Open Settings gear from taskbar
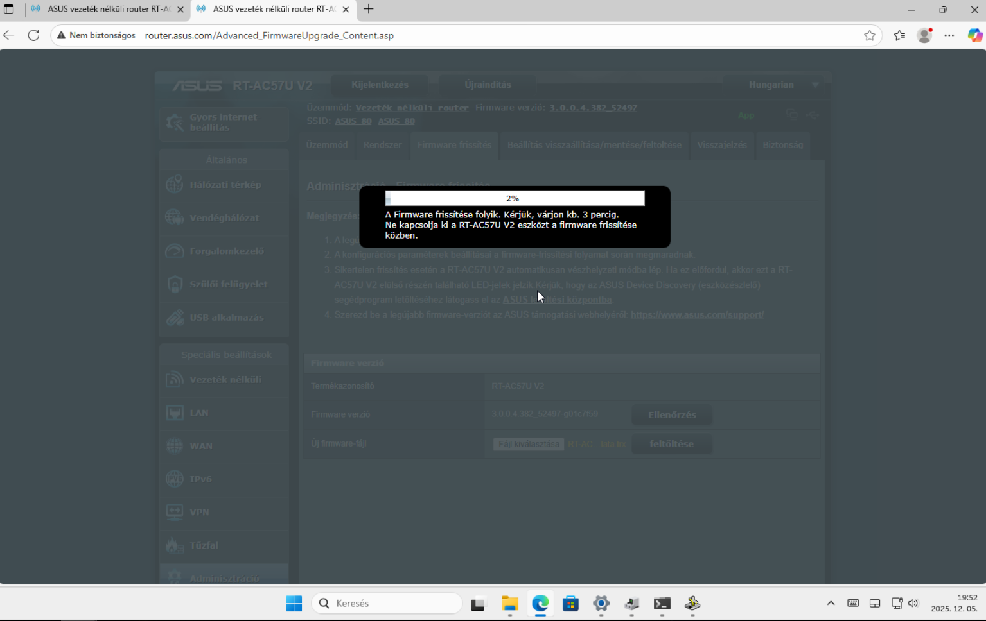Image resolution: width=986 pixels, height=621 pixels. [x=601, y=603]
